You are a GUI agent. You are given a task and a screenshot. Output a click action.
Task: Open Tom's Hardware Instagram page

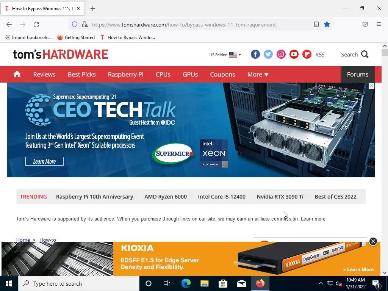(281, 55)
